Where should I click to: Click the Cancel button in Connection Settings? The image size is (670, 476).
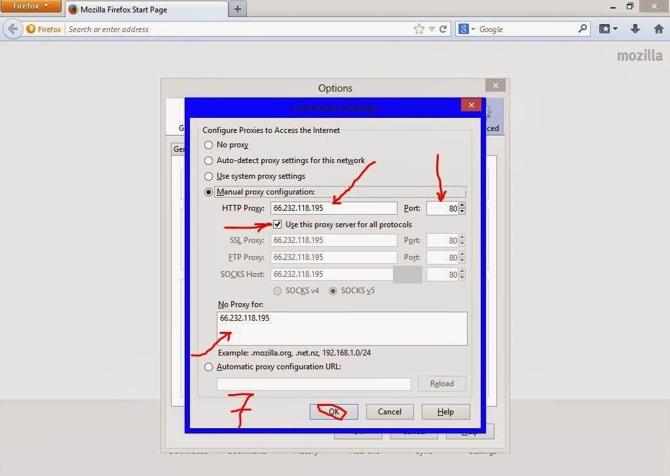389,411
